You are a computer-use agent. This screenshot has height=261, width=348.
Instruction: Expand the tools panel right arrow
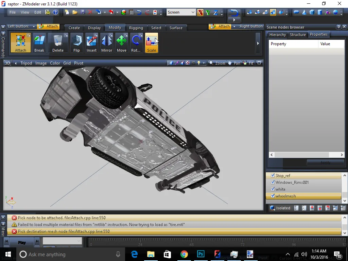tap(258, 43)
